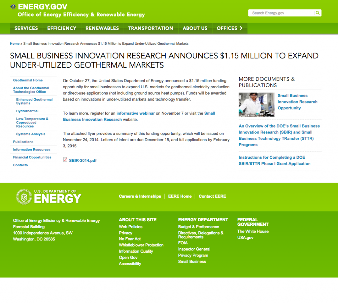This screenshot has height=303, width=338.
Task: Open Web Policies footer link
Action: [131, 227]
